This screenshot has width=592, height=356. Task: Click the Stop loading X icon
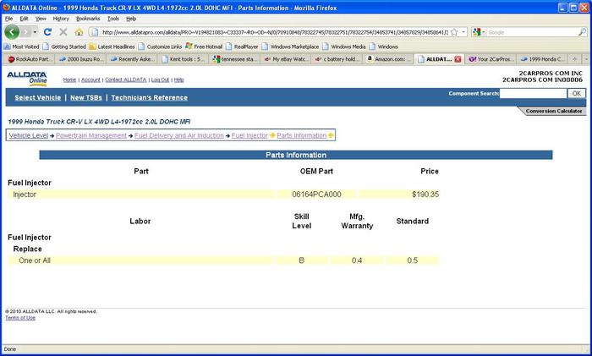63,32
